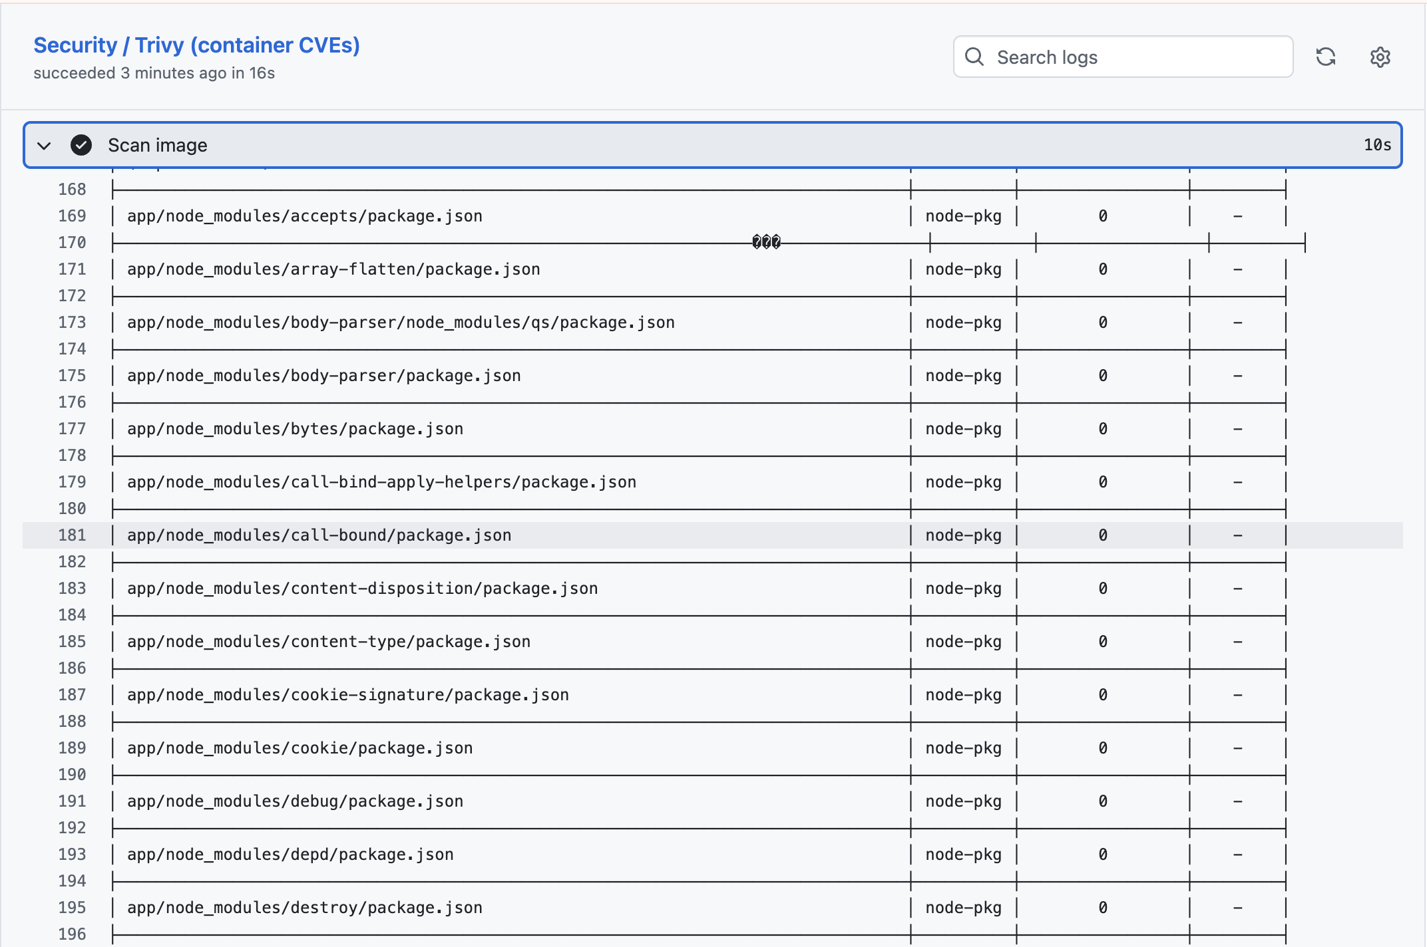The height and width of the screenshot is (947, 1427).
Task: Select the depd/package.json log path
Action: [290, 855]
